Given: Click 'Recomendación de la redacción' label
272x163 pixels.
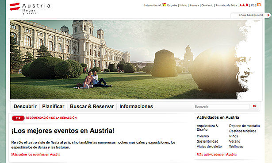Looking at the screenshot, I should click(51, 118).
